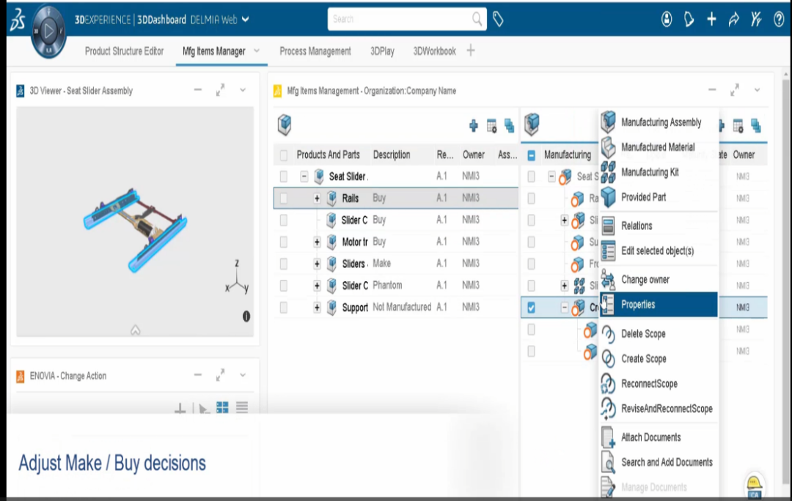792x501 pixels.
Task: Click the play arrow icon in Change Action
Action: pos(204,409)
